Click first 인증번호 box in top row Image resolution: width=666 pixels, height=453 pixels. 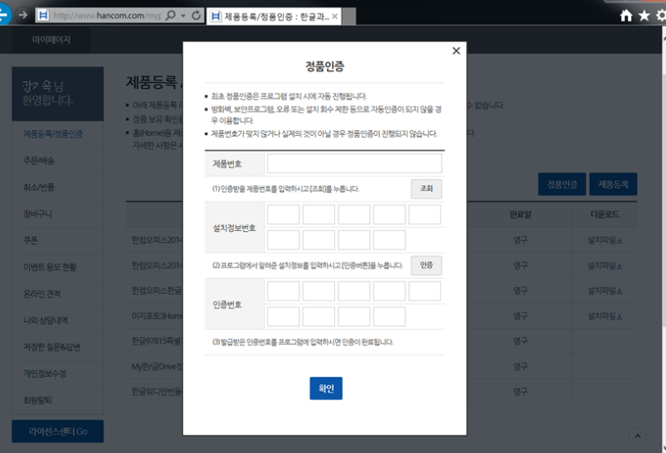pos(284,291)
